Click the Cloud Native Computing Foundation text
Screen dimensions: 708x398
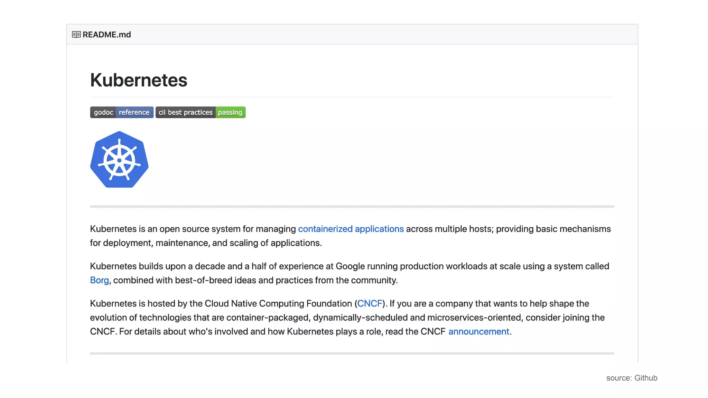coord(278,303)
